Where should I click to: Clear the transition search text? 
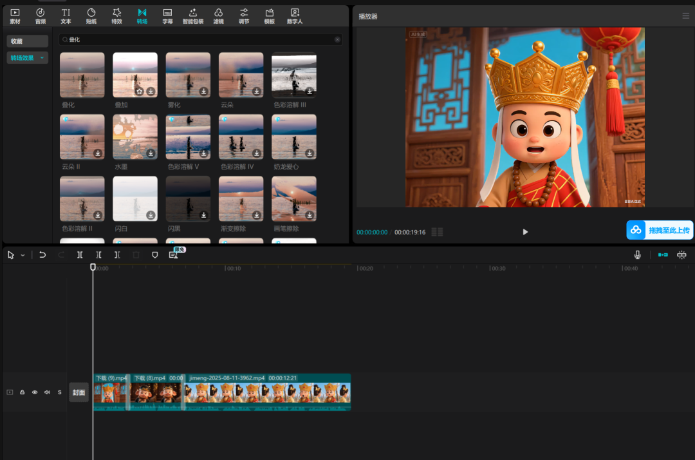[337, 39]
